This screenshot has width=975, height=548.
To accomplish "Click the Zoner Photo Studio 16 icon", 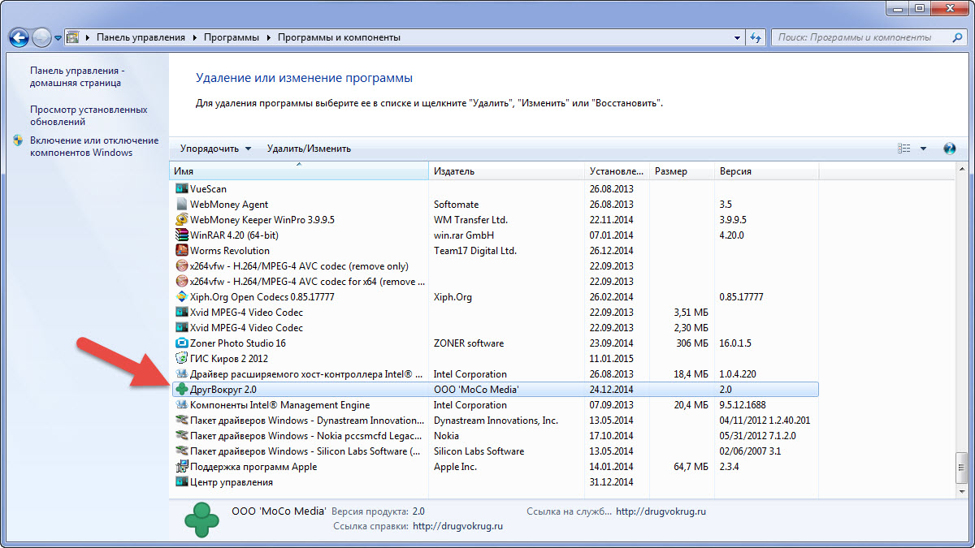I will click(x=182, y=343).
